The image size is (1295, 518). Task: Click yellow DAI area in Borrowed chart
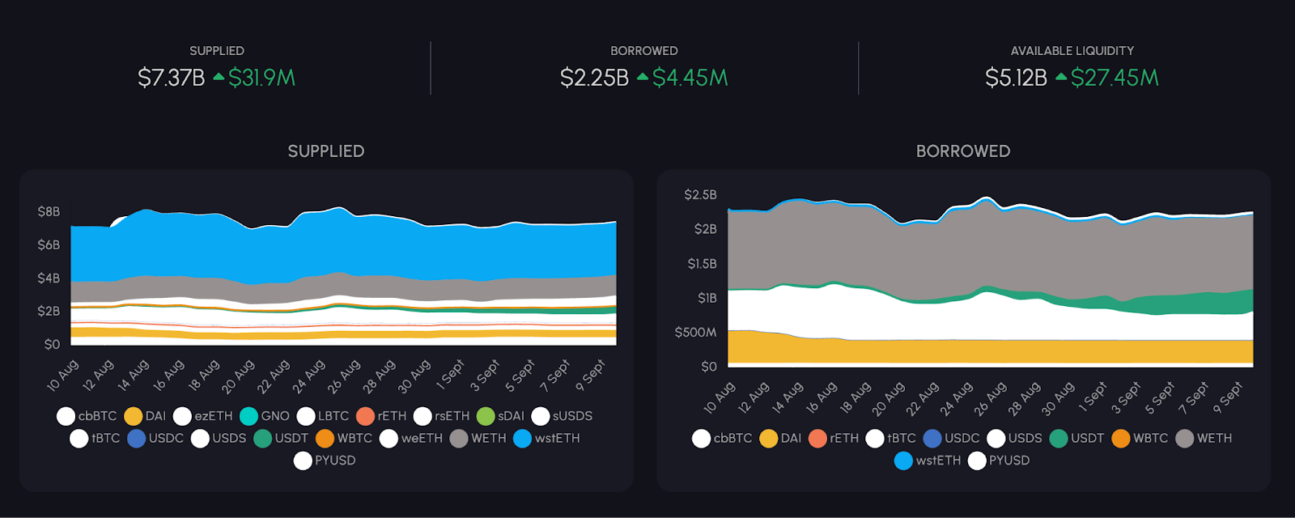click(x=971, y=351)
